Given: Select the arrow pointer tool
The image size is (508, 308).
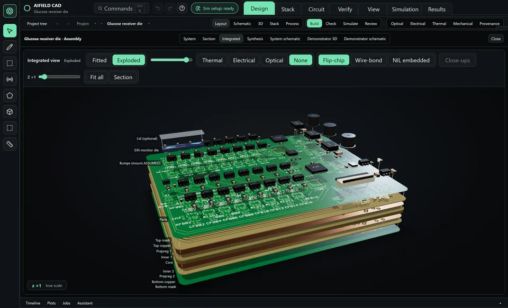Looking at the screenshot, I should click(x=10, y=31).
